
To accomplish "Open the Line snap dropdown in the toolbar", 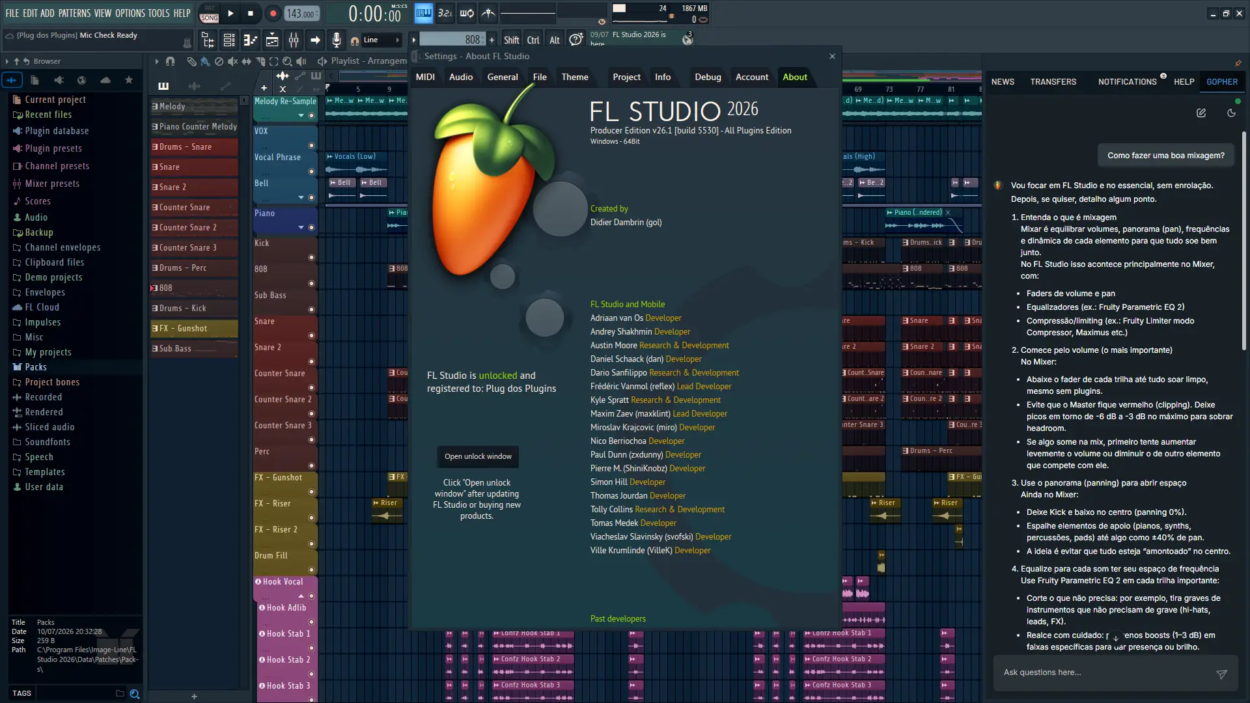I will 382,40.
